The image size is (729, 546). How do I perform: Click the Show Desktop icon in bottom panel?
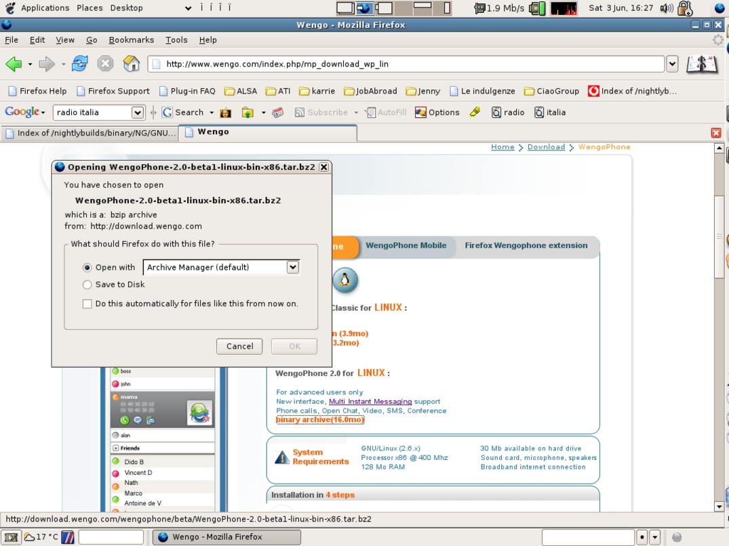[11, 537]
